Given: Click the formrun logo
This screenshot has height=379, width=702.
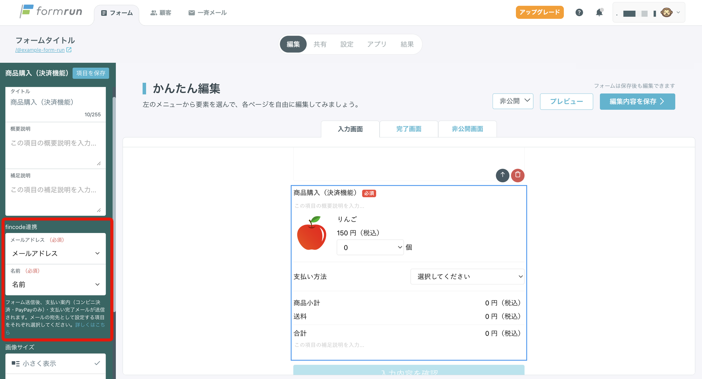Looking at the screenshot, I should tap(51, 12).
